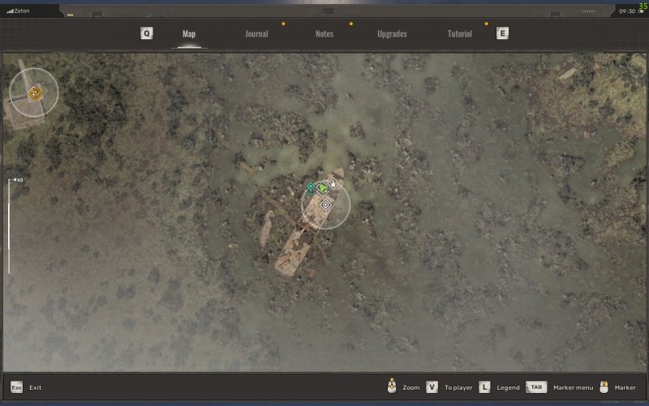
Task: Open the Tutorial tab
Action: pyautogui.click(x=460, y=34)
